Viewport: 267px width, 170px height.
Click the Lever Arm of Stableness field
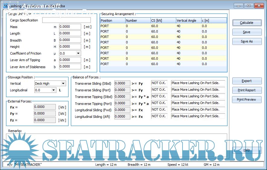pos(70,67)
